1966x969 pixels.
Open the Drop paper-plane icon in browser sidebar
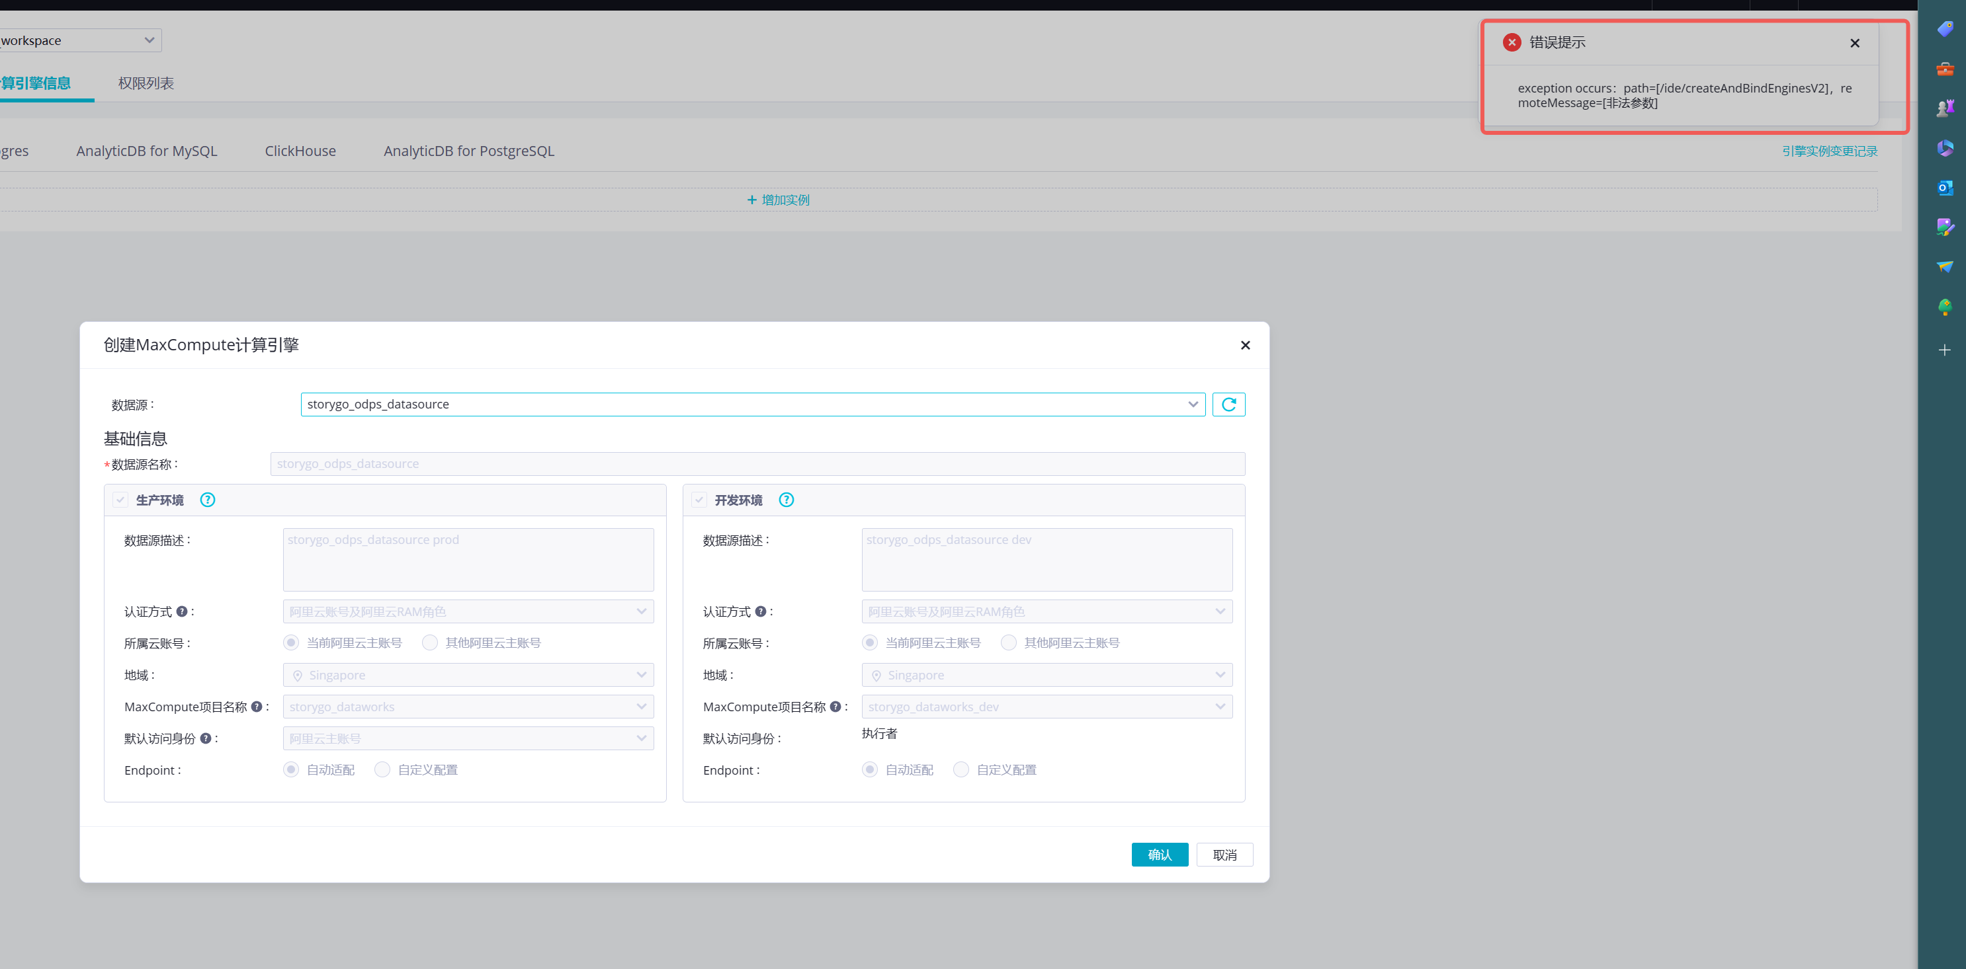1945,267
